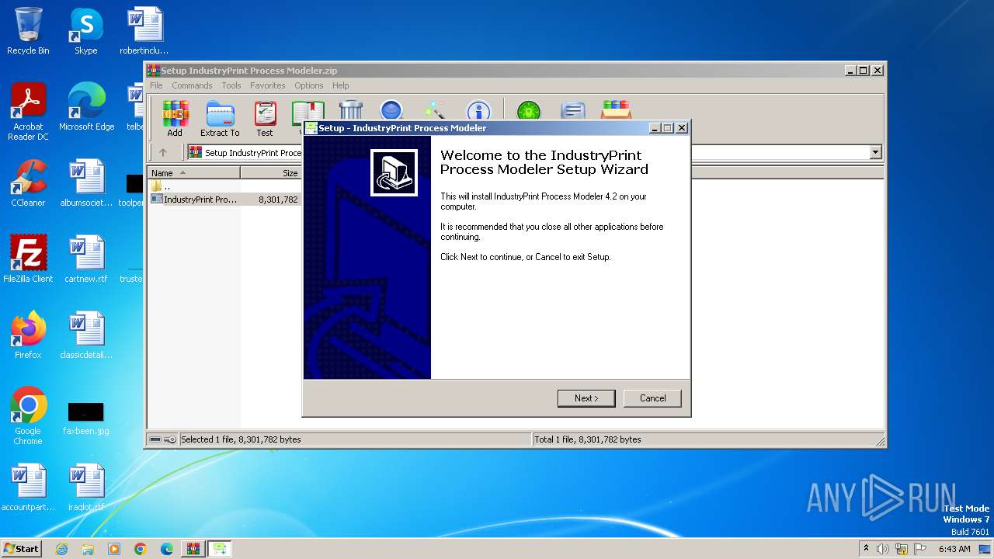Click Next in the Setup Wizard
This screenshot has height=559, width=994.
[x=586, y=398]
